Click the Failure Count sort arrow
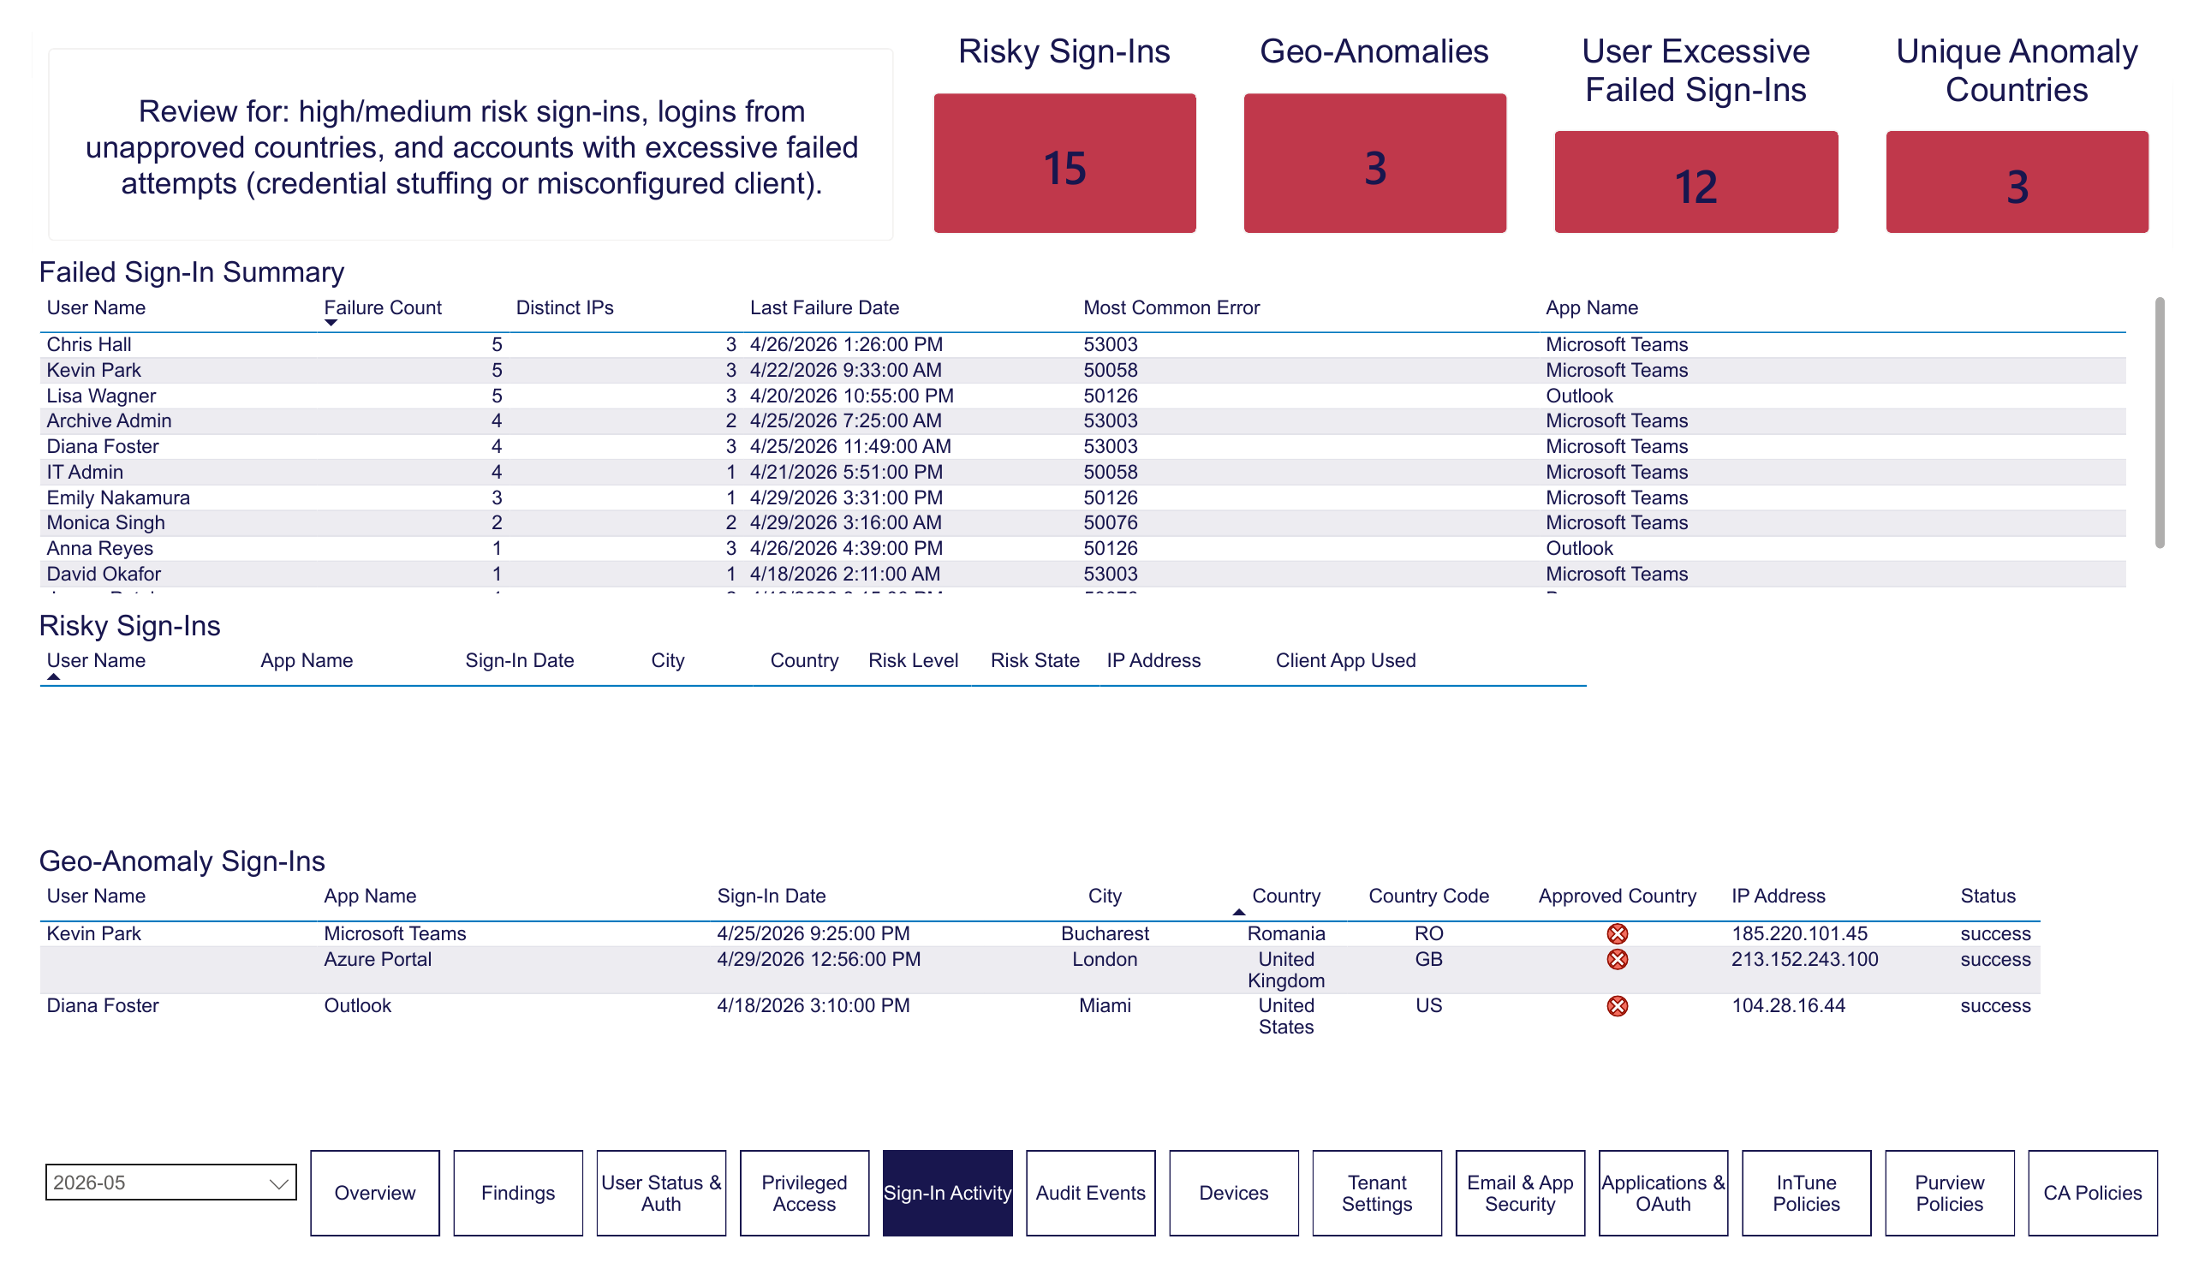 331,323
